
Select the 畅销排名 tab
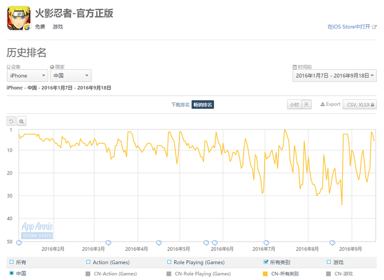[x=202, y=105]
